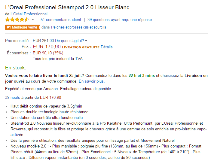Visit the L'Oréal Professionnel brand link
Image resolution: width=208 pixels, height=161 pixels.
tap(29, 14)
